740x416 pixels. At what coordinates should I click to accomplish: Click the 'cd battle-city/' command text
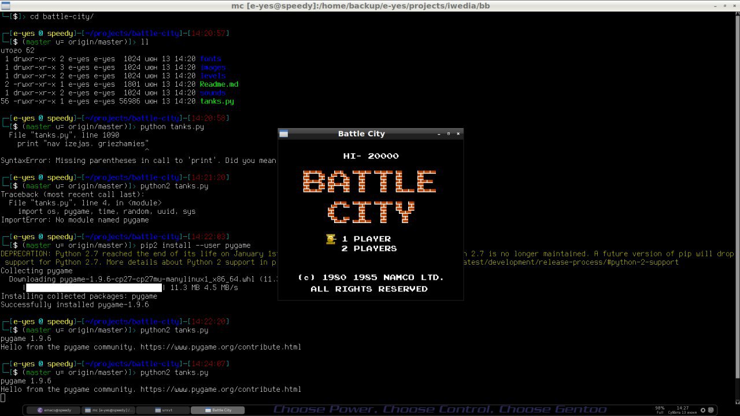coord(62,16)
